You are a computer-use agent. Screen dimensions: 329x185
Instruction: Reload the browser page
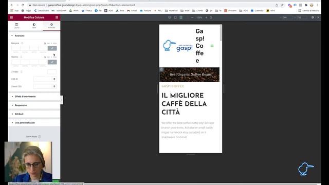23,5
